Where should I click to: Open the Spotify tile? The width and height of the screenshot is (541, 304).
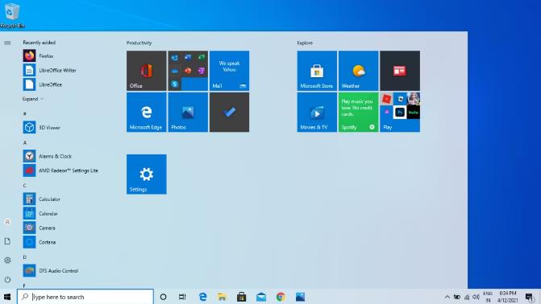358,112
